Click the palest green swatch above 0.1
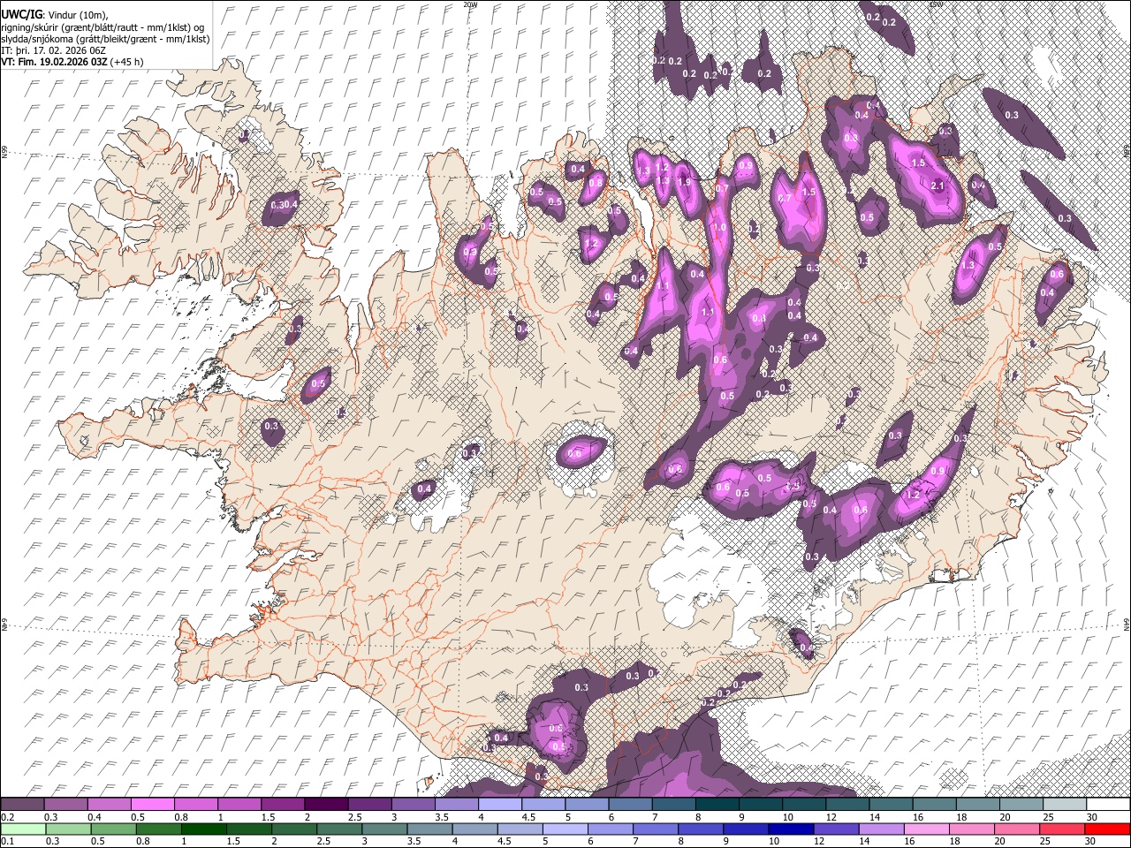Viewport: 1131px width, 848px height. pyautogui.click(x=22, y=829)
